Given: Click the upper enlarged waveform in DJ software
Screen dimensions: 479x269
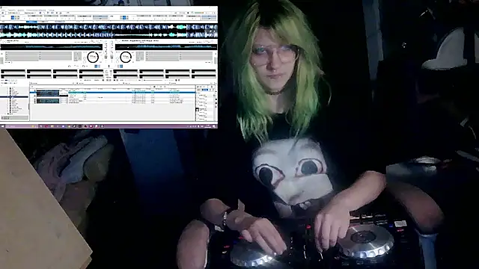Looking at the screenshot, I should click(x=109, y=27).
